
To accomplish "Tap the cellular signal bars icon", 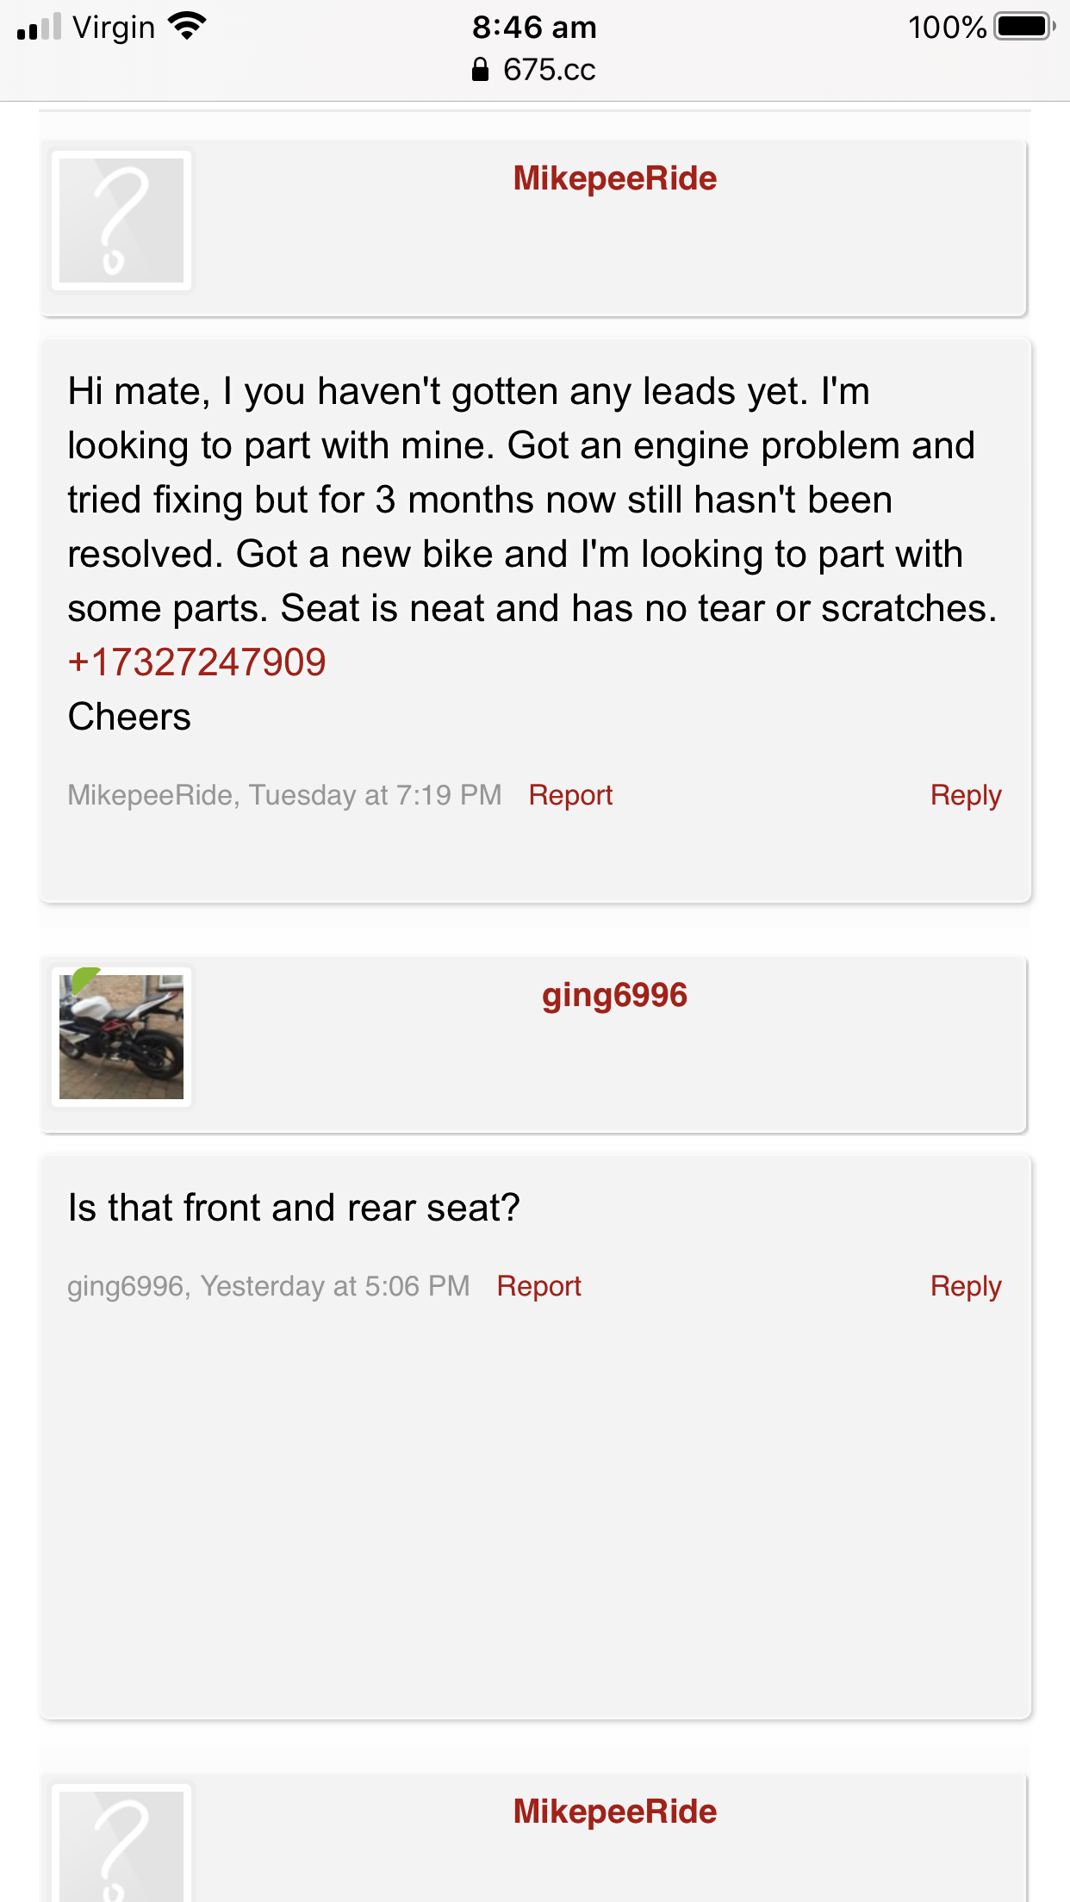I will coord(39,27).
